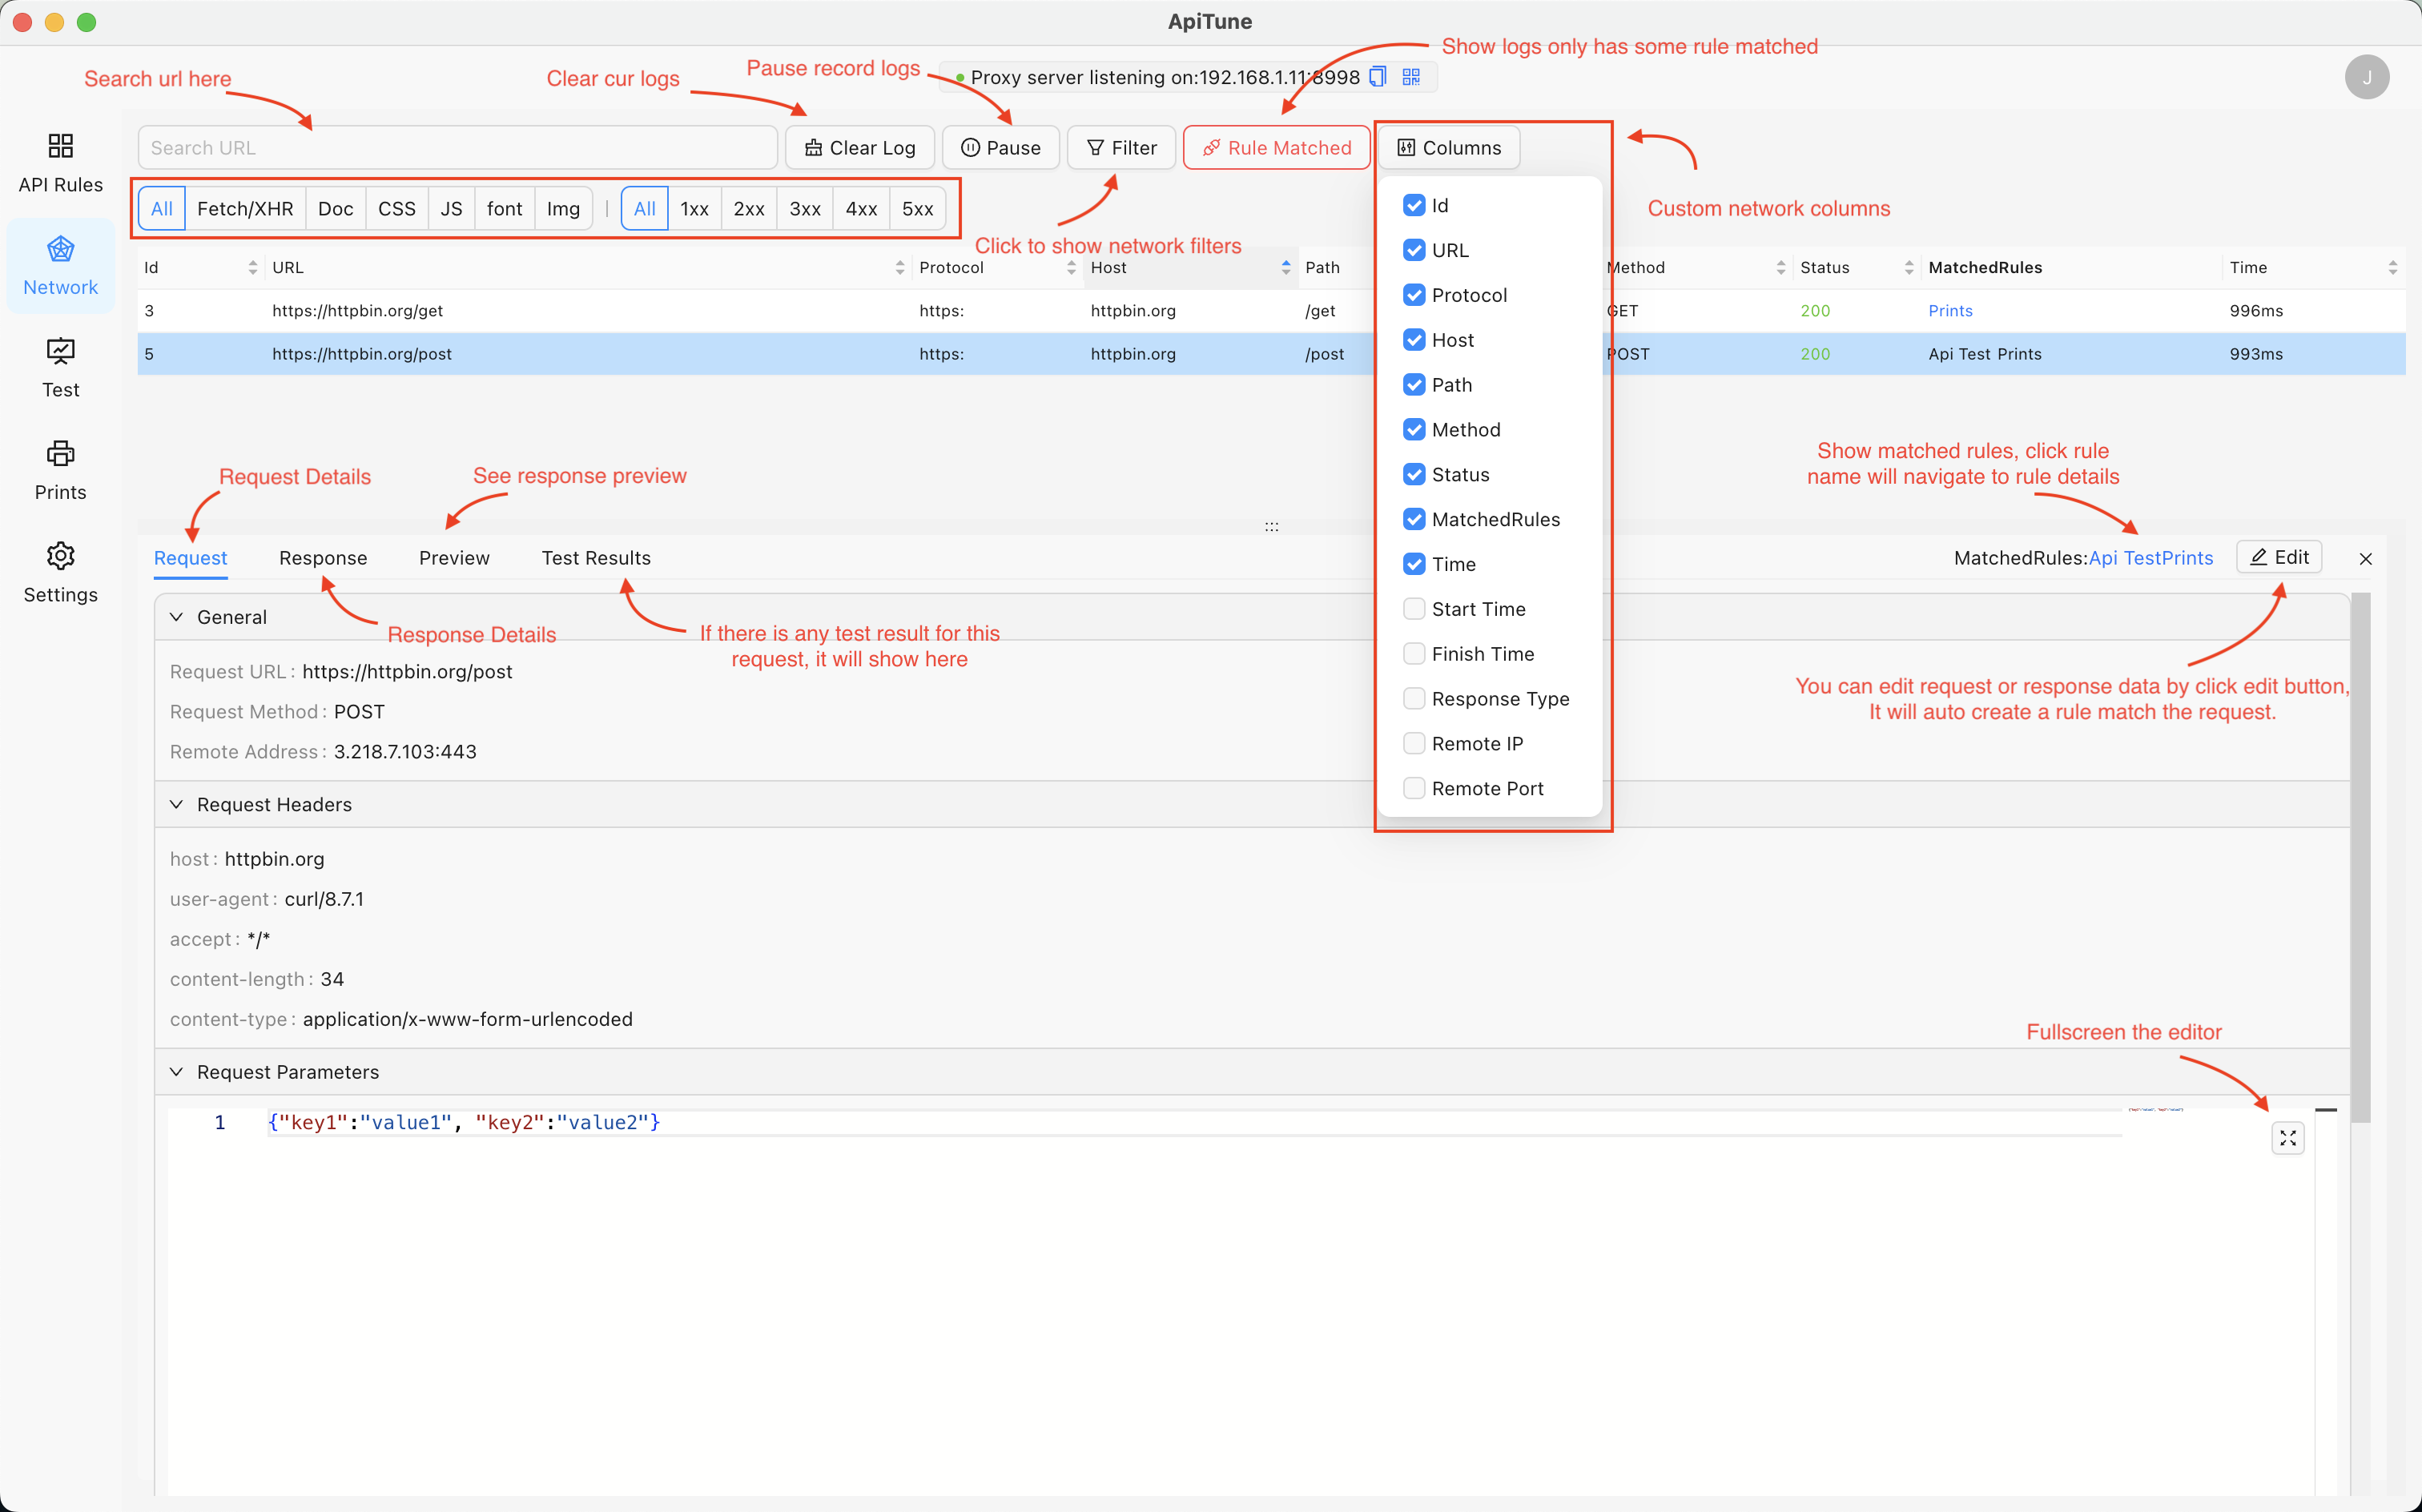Open the Test Results tab
Image resolution: width=2422 pixels, height=1512 pixels.
point(595,558)
